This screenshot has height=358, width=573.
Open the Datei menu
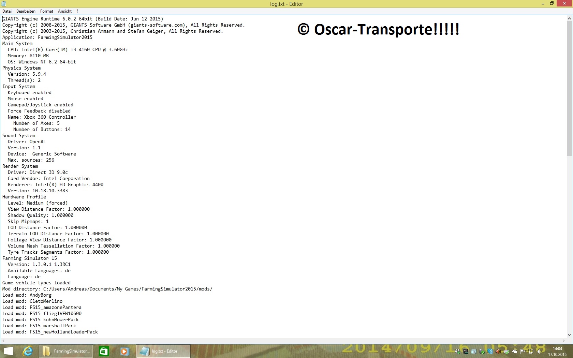pyautogui.click(x=7, y=11)
